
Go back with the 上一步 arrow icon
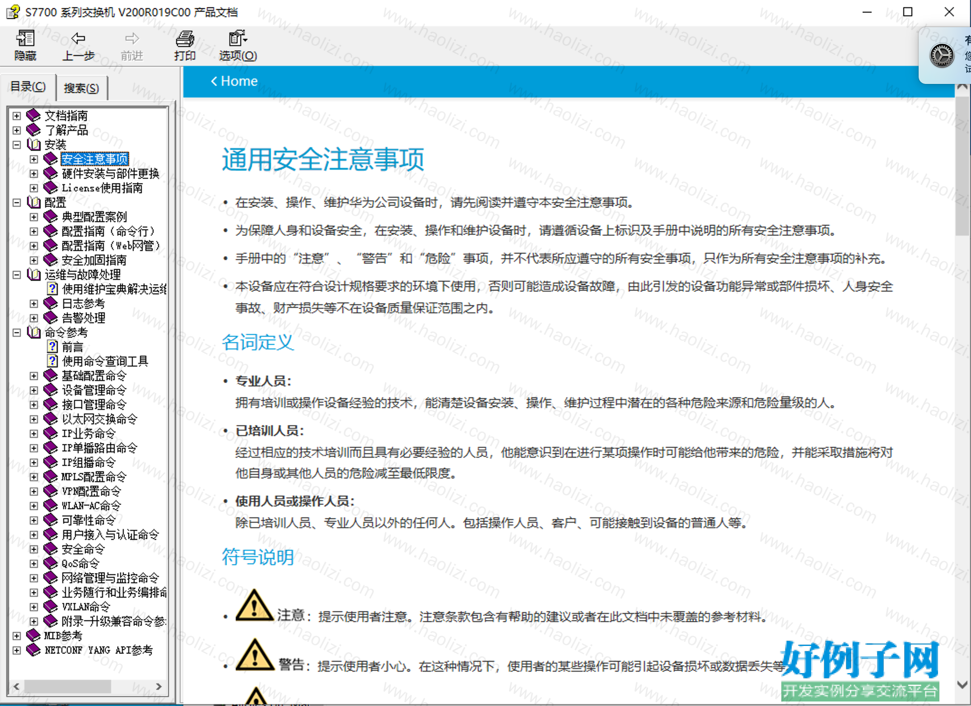point(78,38)
